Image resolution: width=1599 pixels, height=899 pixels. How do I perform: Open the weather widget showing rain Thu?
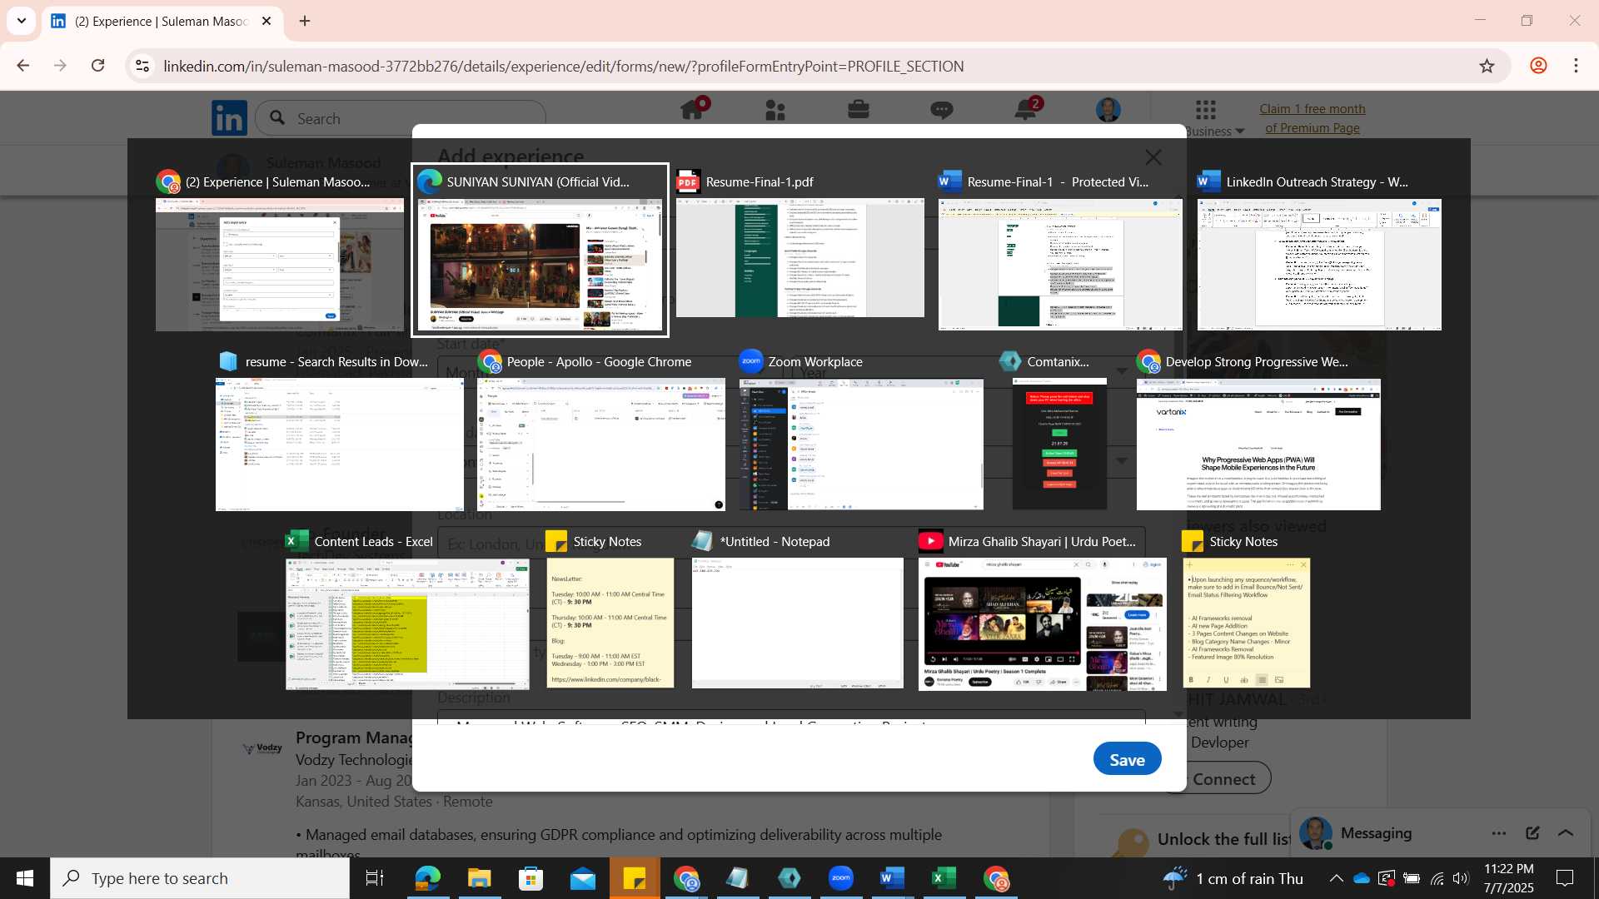[1233, 878]
